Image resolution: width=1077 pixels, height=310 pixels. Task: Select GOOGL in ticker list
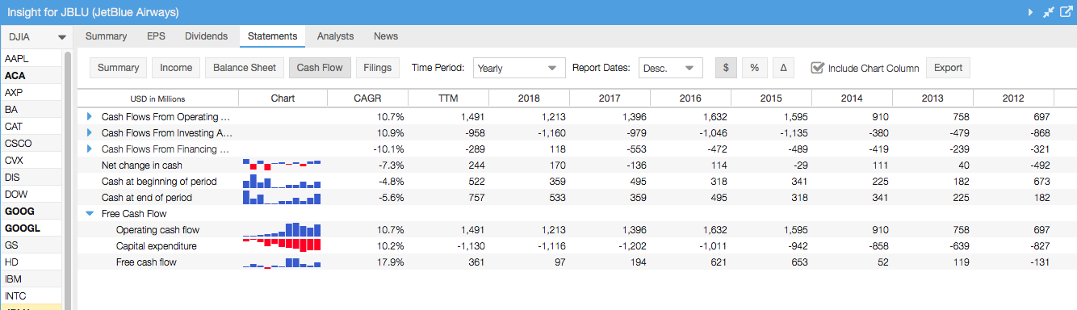[31, 228]
